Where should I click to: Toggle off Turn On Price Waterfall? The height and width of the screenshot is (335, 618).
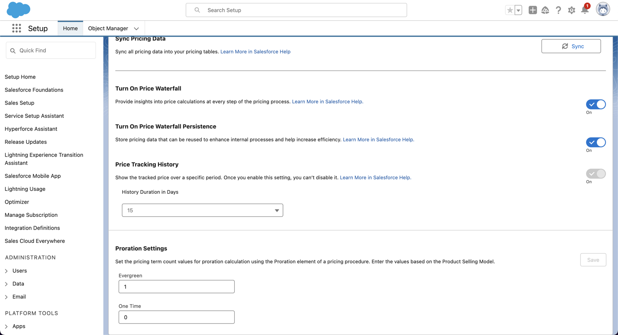[596, 105]
